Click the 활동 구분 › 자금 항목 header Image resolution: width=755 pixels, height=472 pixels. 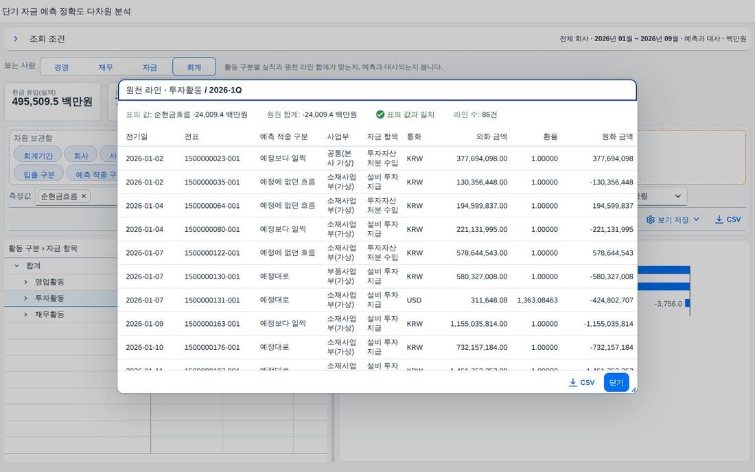click(43, 248)
